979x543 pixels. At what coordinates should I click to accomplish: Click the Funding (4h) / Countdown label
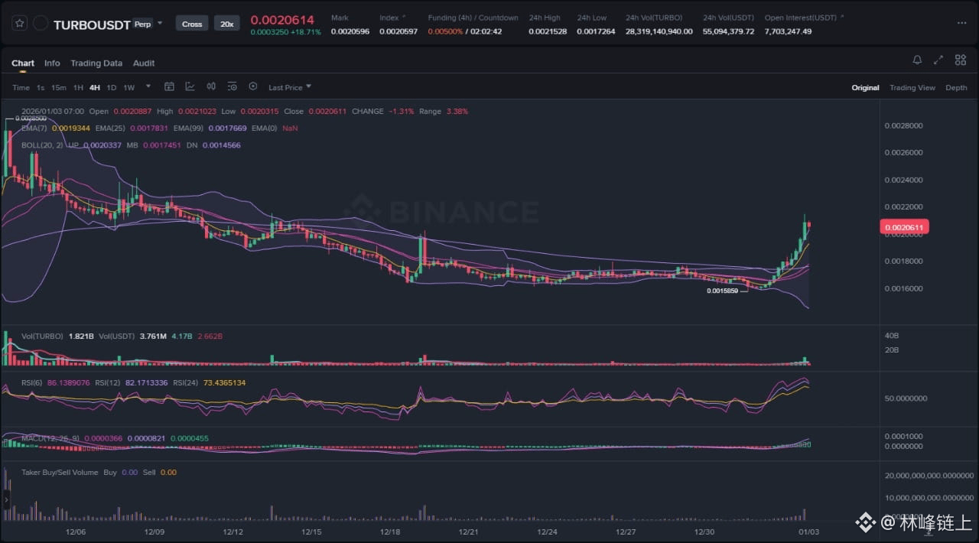pos(473,18)
